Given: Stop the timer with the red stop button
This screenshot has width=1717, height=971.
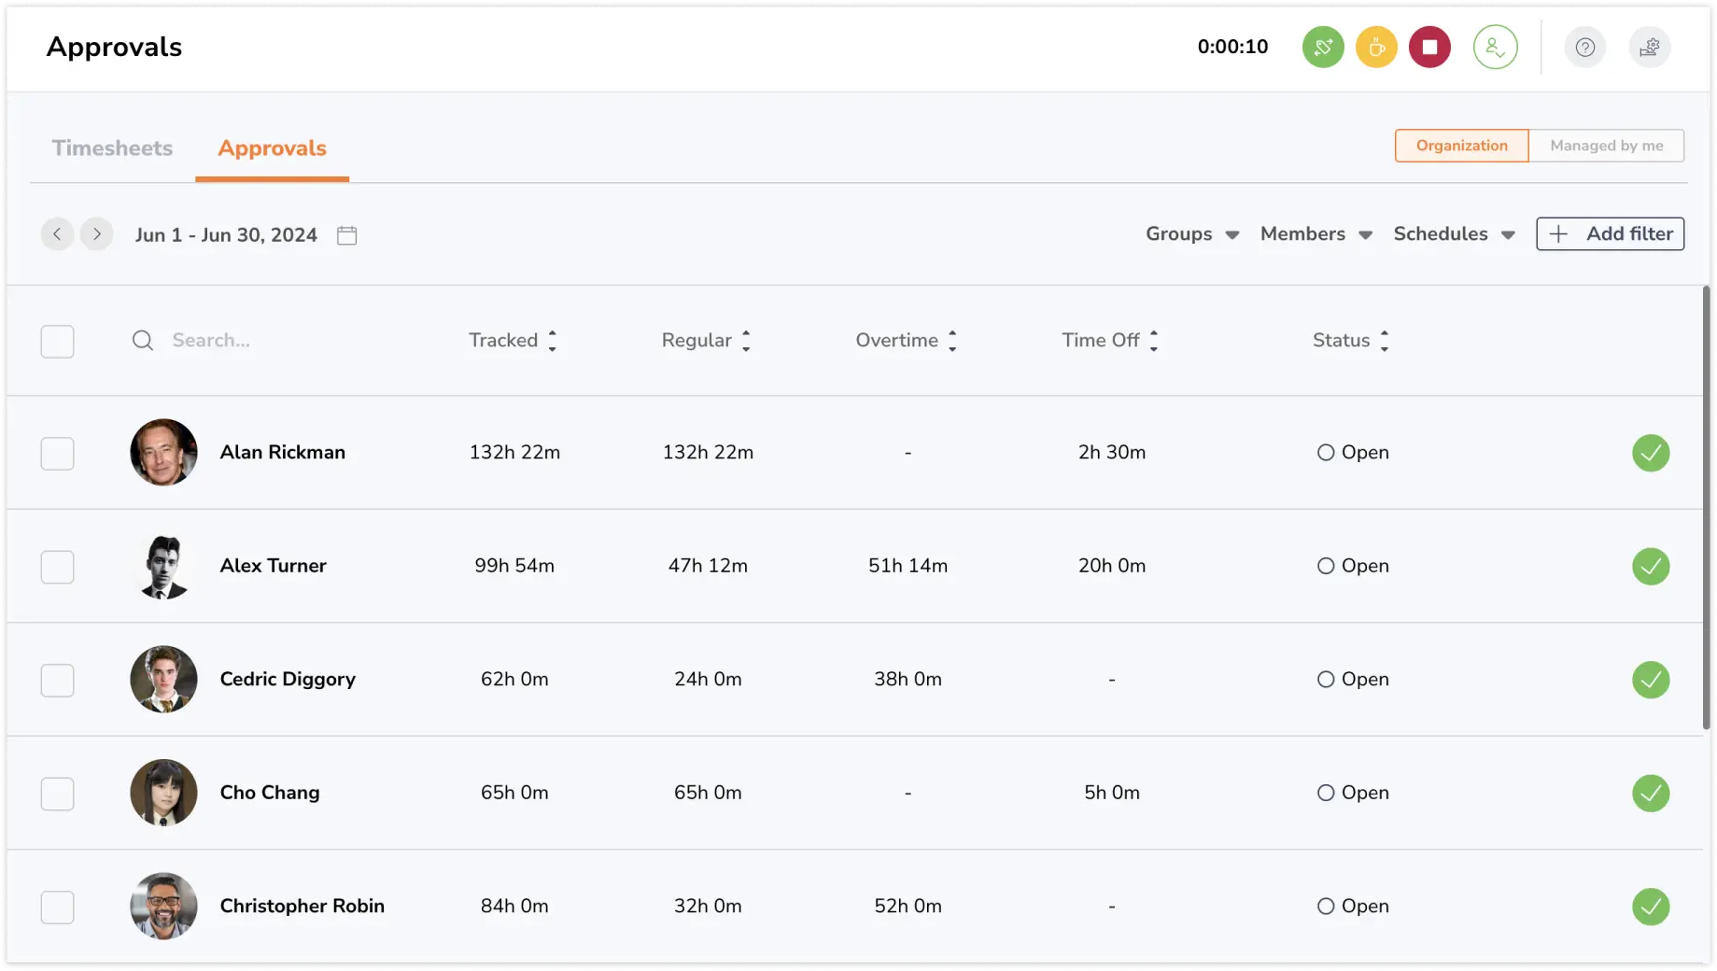Looking at the screenshot, I should pyautogui.click(x=1428, y=47).
